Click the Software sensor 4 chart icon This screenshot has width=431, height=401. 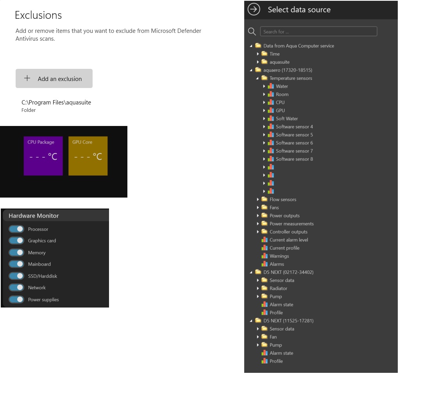tap(271, 127)
